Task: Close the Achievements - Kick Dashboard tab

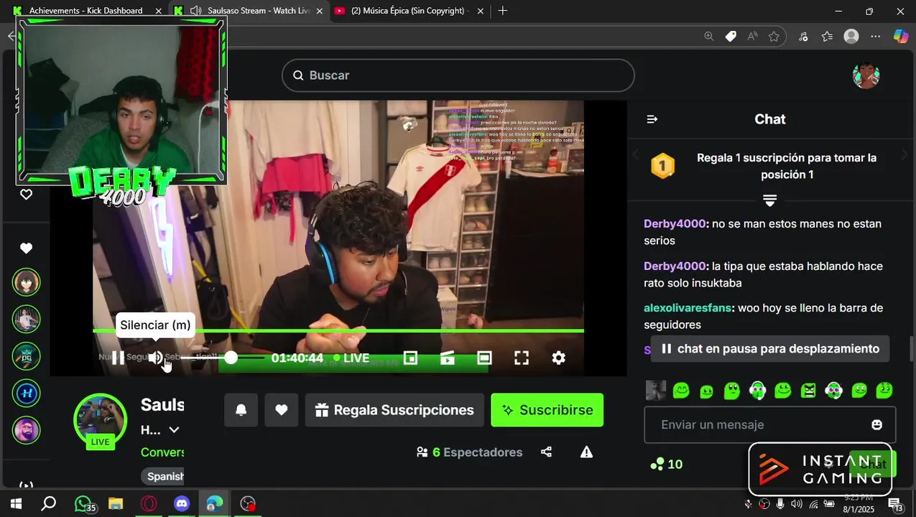Action: (x=158, y=11)
